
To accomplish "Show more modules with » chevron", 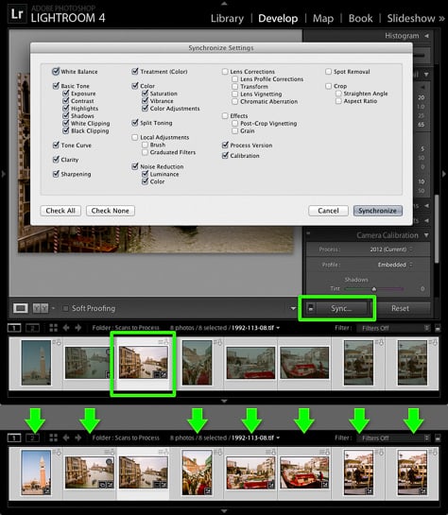I will pyautogui.click(x=441, y=19).
